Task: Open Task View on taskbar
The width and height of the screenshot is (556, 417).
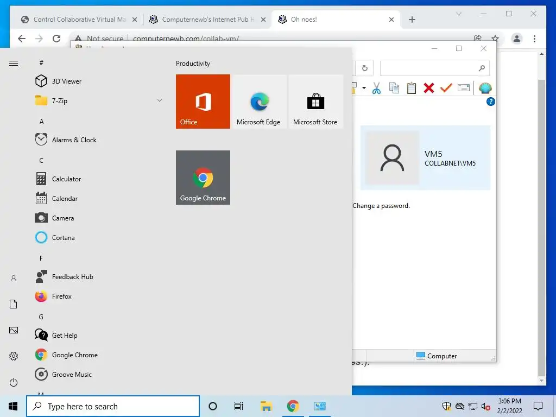Action: (x=239, y=406)
